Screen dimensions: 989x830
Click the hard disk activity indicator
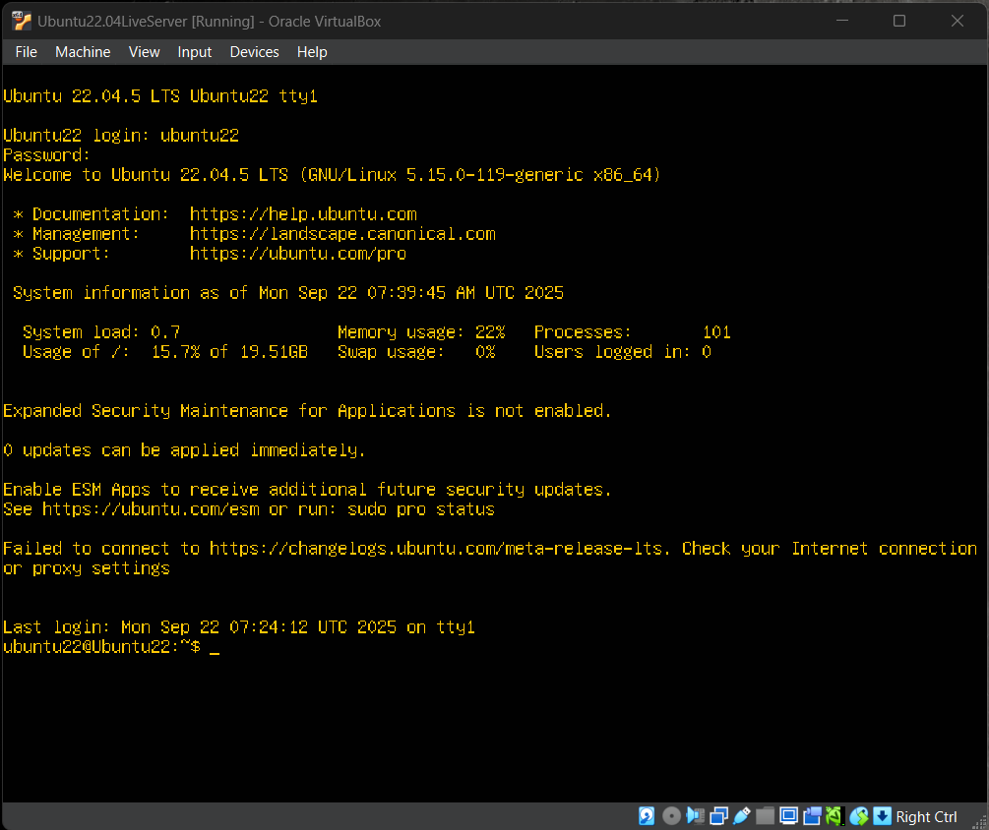647,815
